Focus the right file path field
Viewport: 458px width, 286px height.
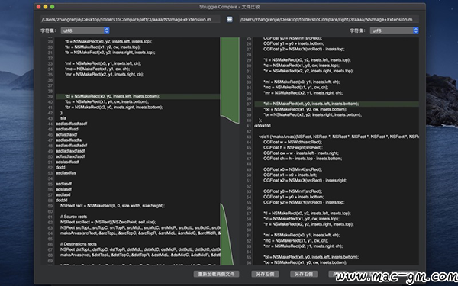pos(329,19)
